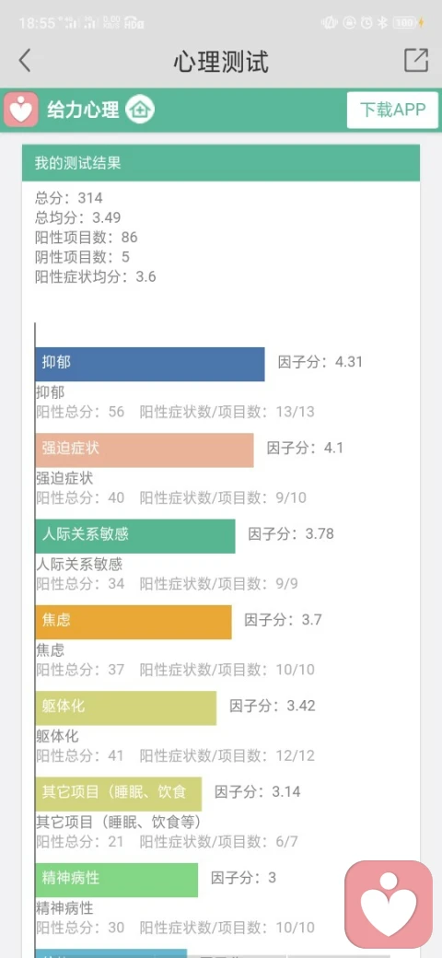Tap the floating pink heart app icon
The image size is (442, 958).
click(x=389, y=903)
